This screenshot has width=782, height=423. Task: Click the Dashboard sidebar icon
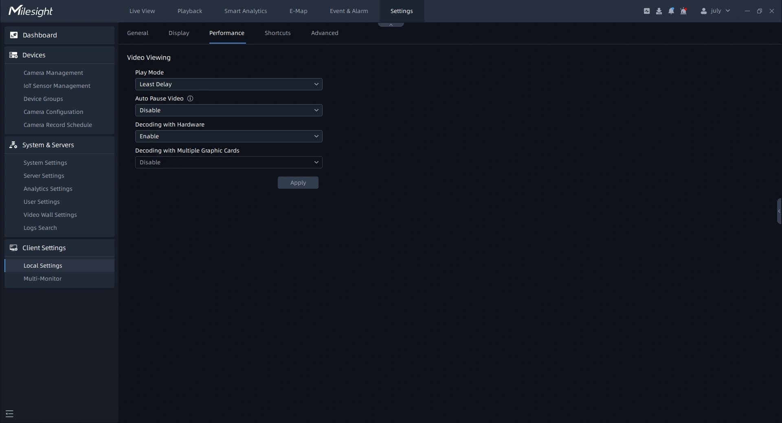click(14, 35)
